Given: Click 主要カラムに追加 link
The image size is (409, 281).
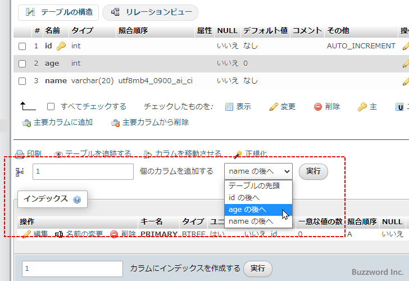Looking at the screenshot, I should pos(57,123).
